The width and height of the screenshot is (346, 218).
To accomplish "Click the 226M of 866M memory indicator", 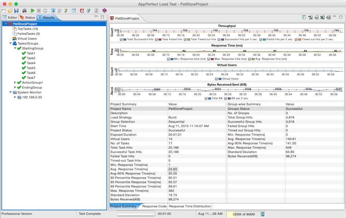I will (x=244, y=214).
